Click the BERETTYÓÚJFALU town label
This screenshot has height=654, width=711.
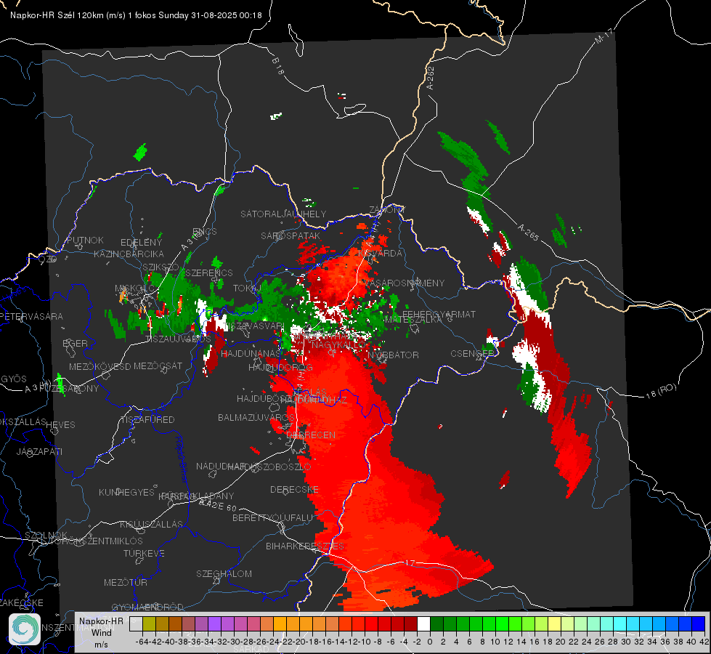(x=272, y=517)
